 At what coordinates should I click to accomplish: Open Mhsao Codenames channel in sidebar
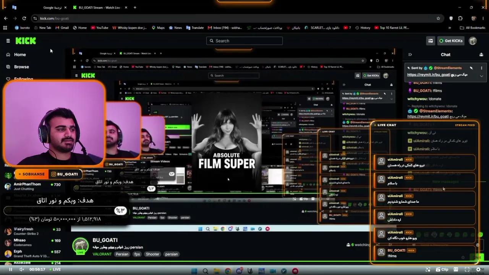click(x=32, y=243)
